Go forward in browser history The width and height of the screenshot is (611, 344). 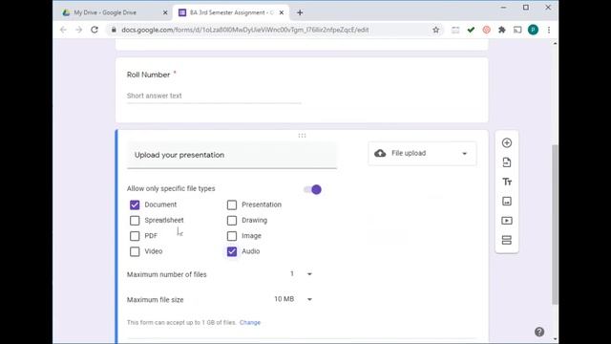(x=78, y=30)
